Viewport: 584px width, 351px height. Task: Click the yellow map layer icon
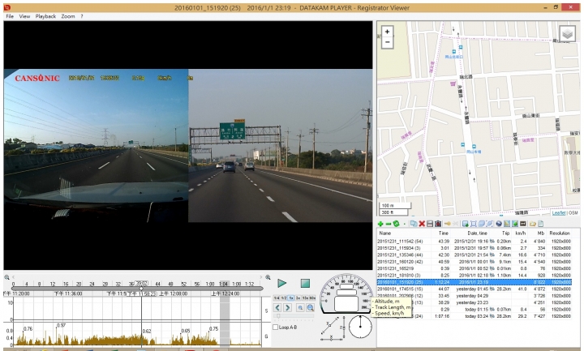click(x=507, y=224)
